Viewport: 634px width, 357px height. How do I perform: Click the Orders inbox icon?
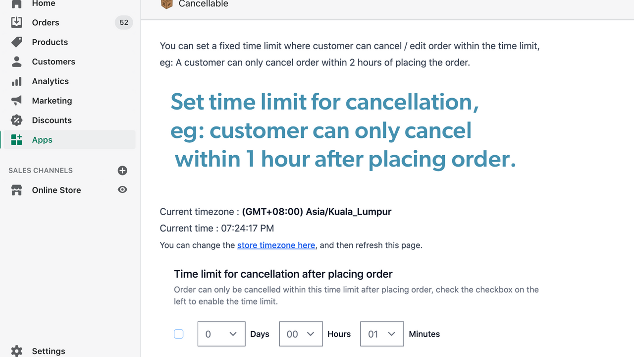pos(16,22)
